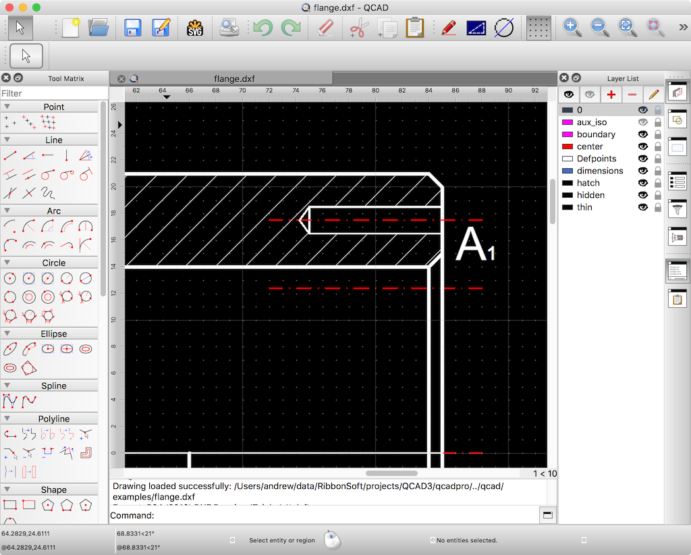Hide the dimensions layer via eye icon

(643, 171)
